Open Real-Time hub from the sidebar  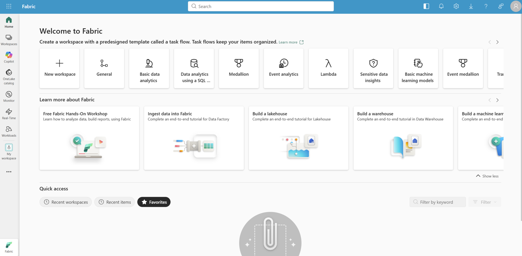(x=9, y=114)
